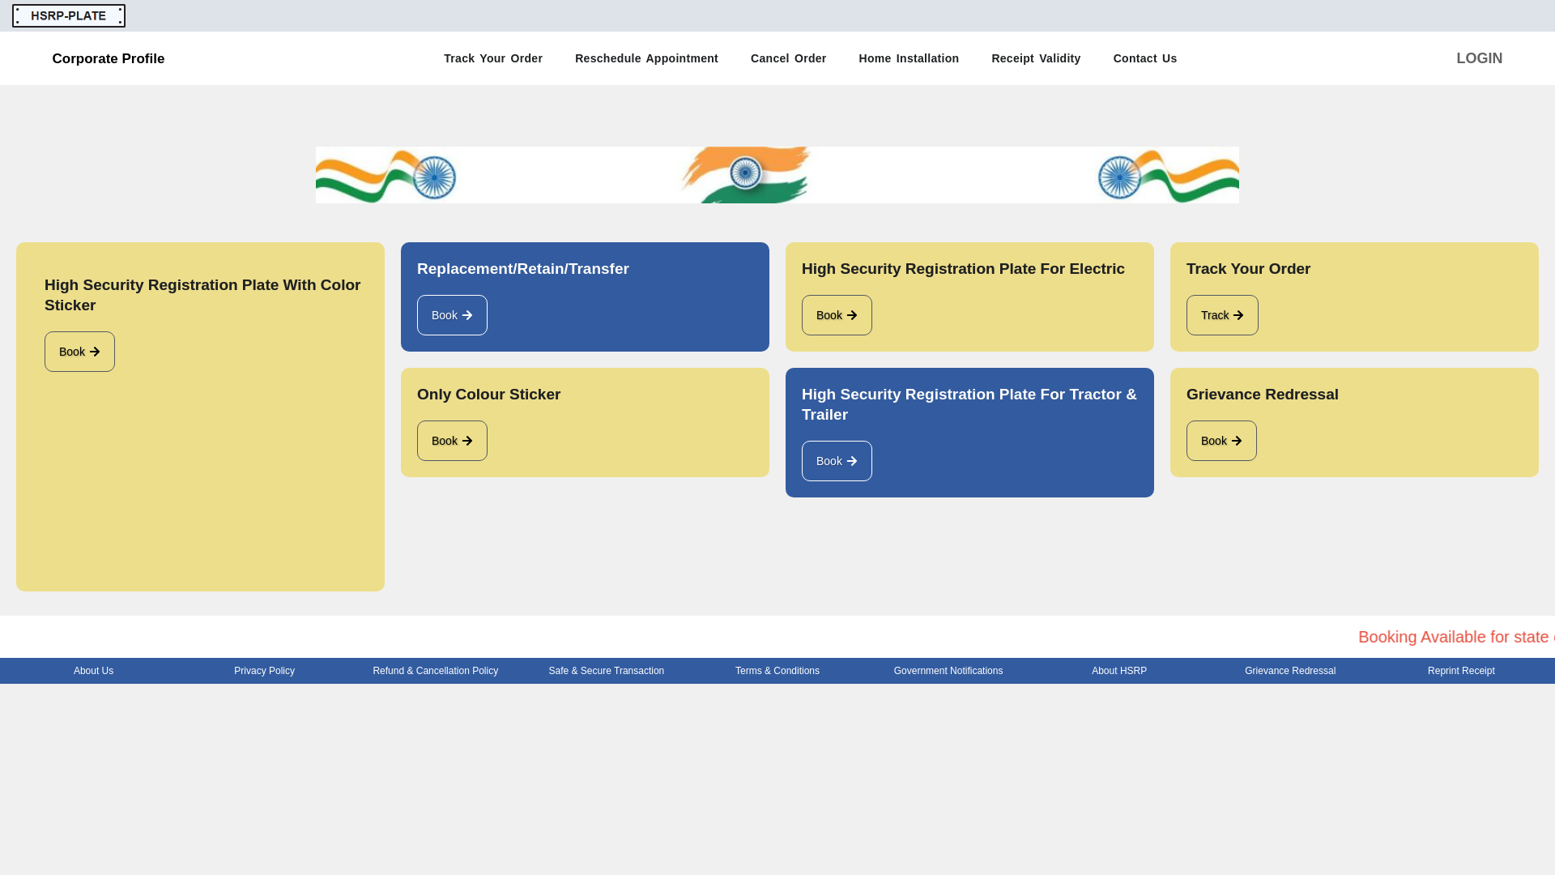Click 'High Security Registration Plate For Electric' heading
Viewport: 1555px width, 875px height.
point(963,269)
